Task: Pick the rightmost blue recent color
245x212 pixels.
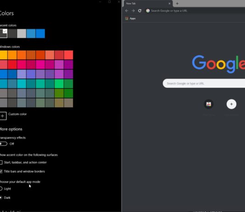Action: pos(40,33)
